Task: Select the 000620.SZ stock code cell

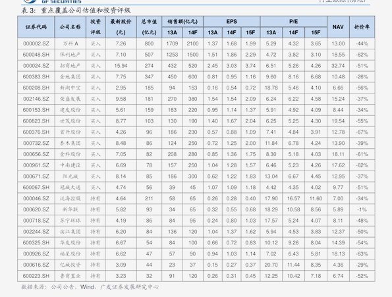Action: (36, 209)
